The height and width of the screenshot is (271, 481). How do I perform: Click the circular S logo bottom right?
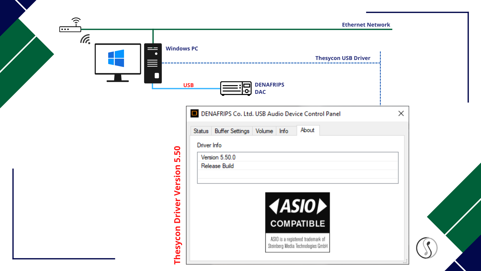pyautogui.click(x=427, y=248)
